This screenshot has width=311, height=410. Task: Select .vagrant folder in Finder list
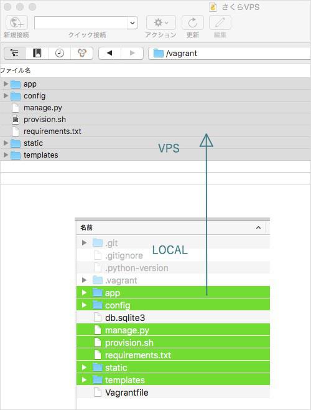pyautogui.click(x=173, y=280)
